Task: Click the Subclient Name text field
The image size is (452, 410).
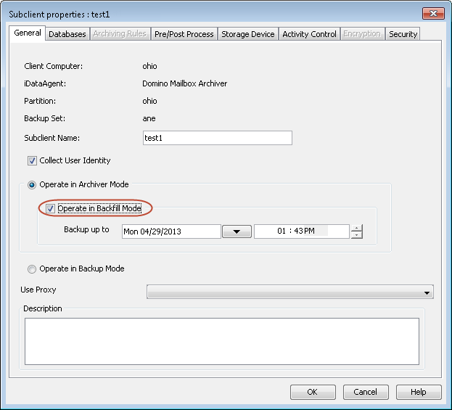Action: pyautogui.click(x=217, y=138)
